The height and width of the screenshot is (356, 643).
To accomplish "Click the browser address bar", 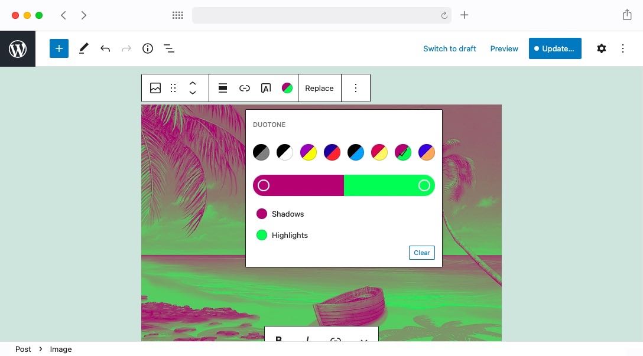I will [x=322, y=15].
